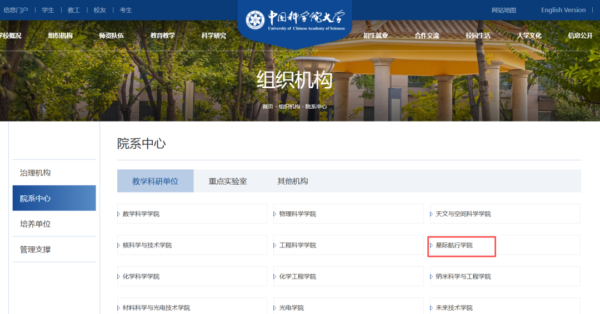Open the 其他机构 tab
This screenshot has width=600, height=314.
coord(293,181)
